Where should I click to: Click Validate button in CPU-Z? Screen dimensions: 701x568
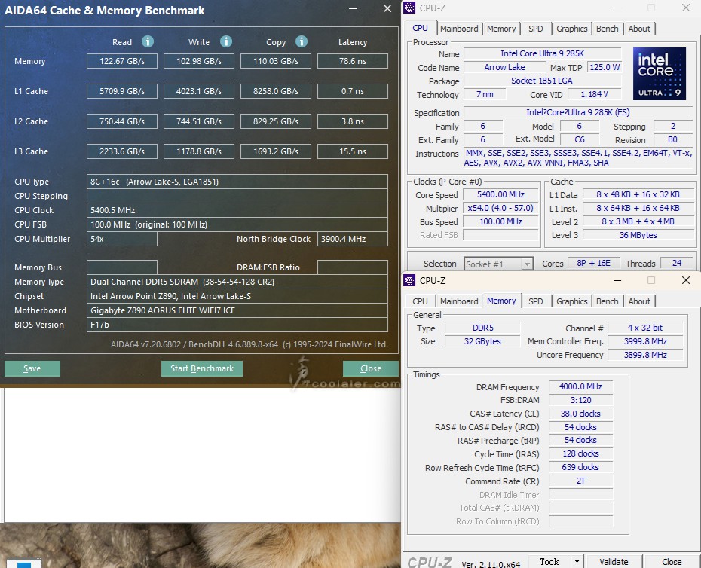pyautogui.click(x=614, y=562)
